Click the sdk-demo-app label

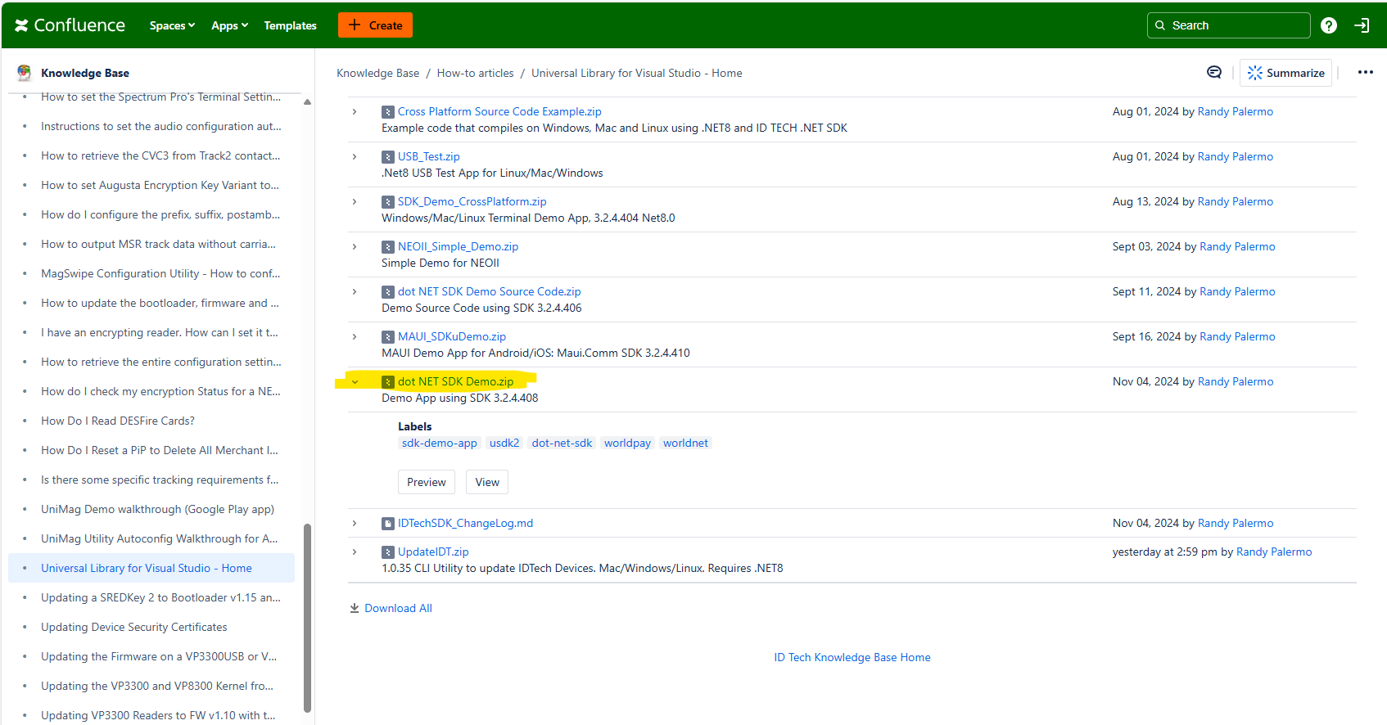439,443
